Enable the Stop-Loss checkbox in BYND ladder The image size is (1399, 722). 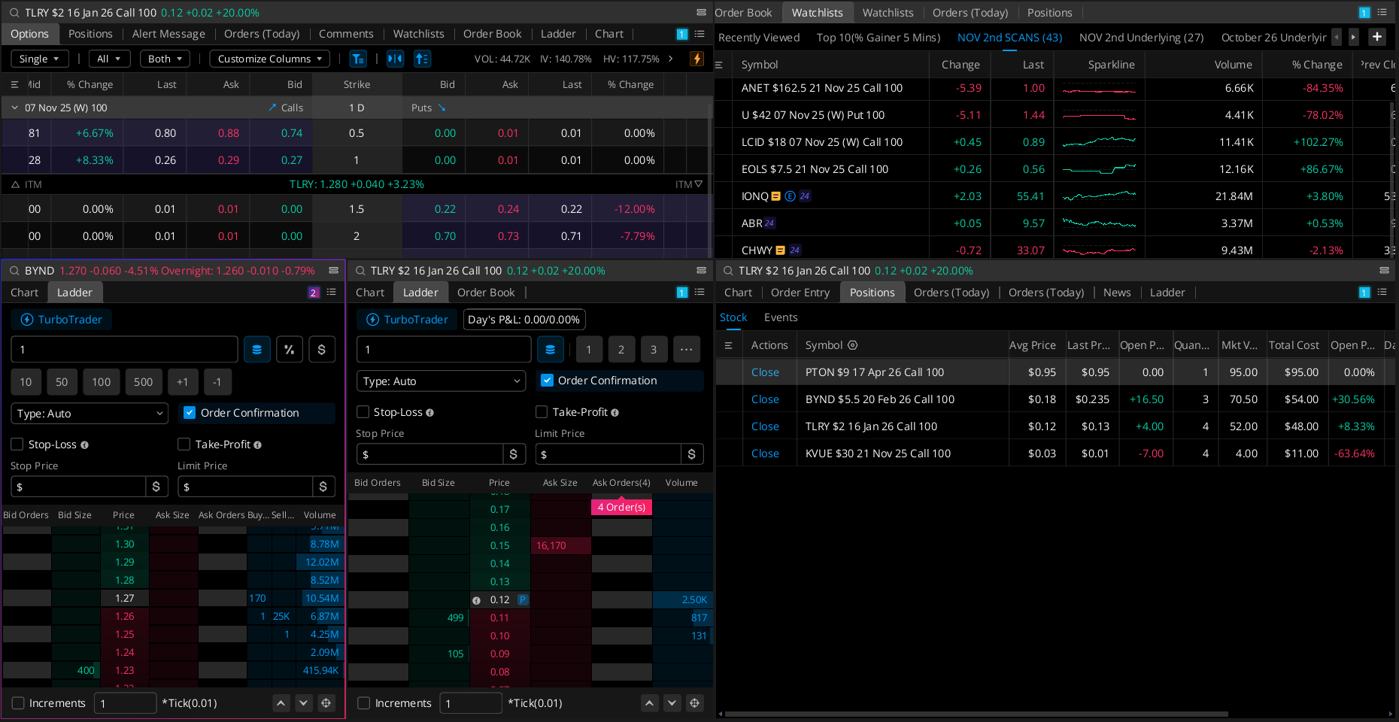(x=17, y=444)
